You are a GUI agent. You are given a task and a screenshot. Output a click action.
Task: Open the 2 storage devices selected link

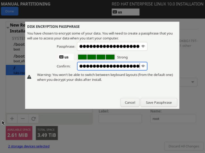coord(29,146)
